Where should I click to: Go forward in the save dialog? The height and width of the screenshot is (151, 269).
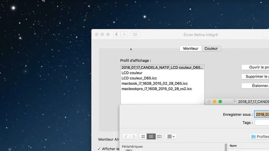point(134,136)
